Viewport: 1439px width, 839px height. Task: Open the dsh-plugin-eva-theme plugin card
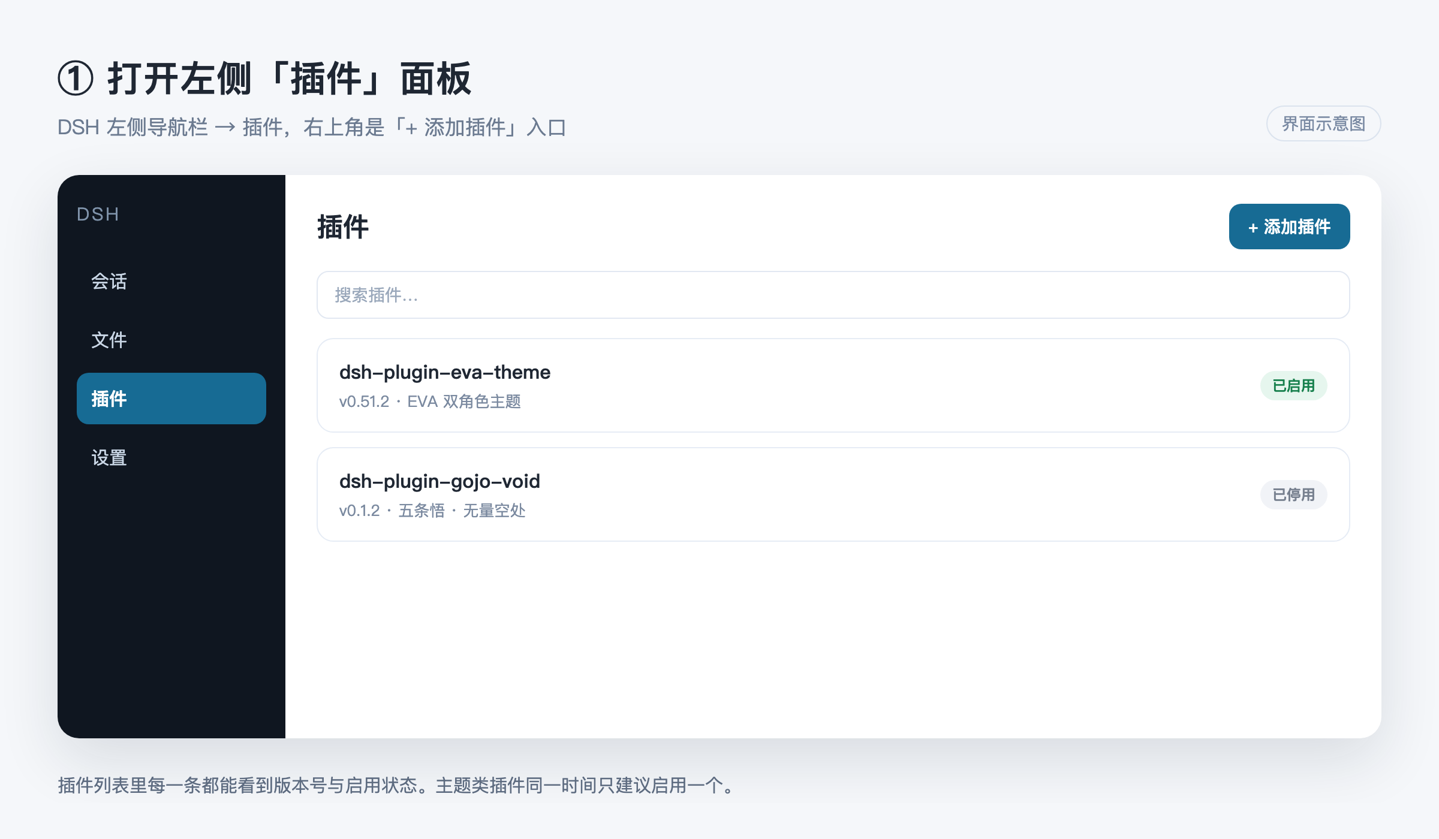[833, 385]
